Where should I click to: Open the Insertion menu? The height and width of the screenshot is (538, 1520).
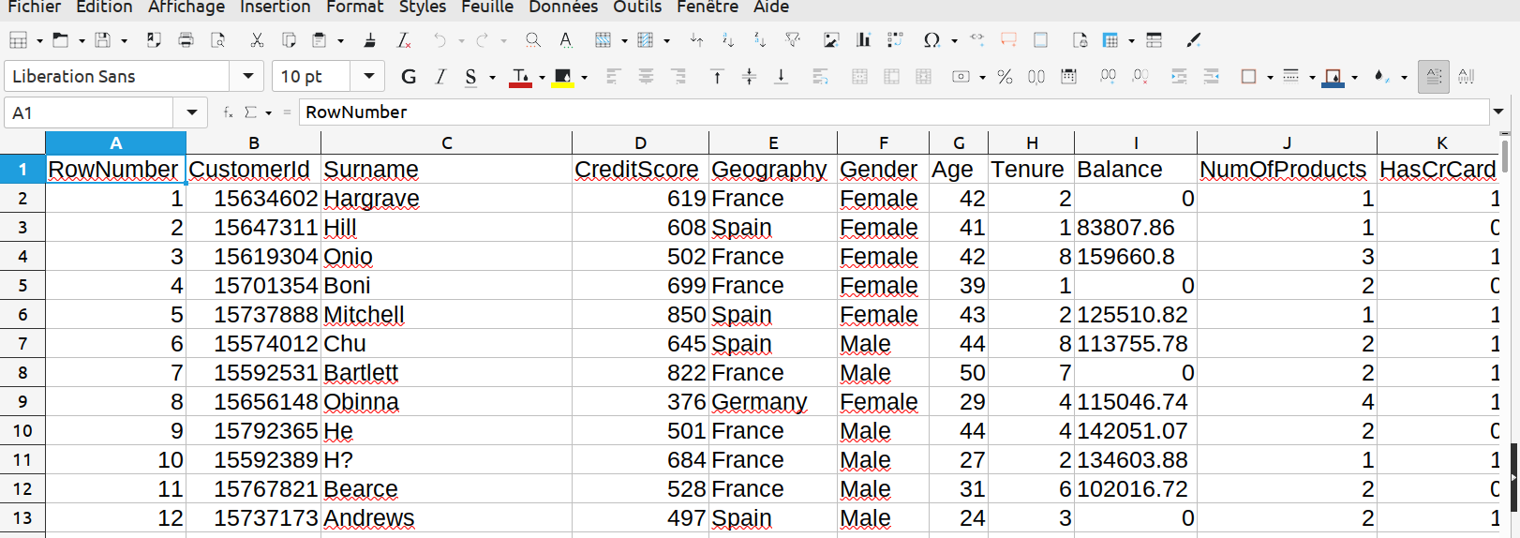pos(275,7)
